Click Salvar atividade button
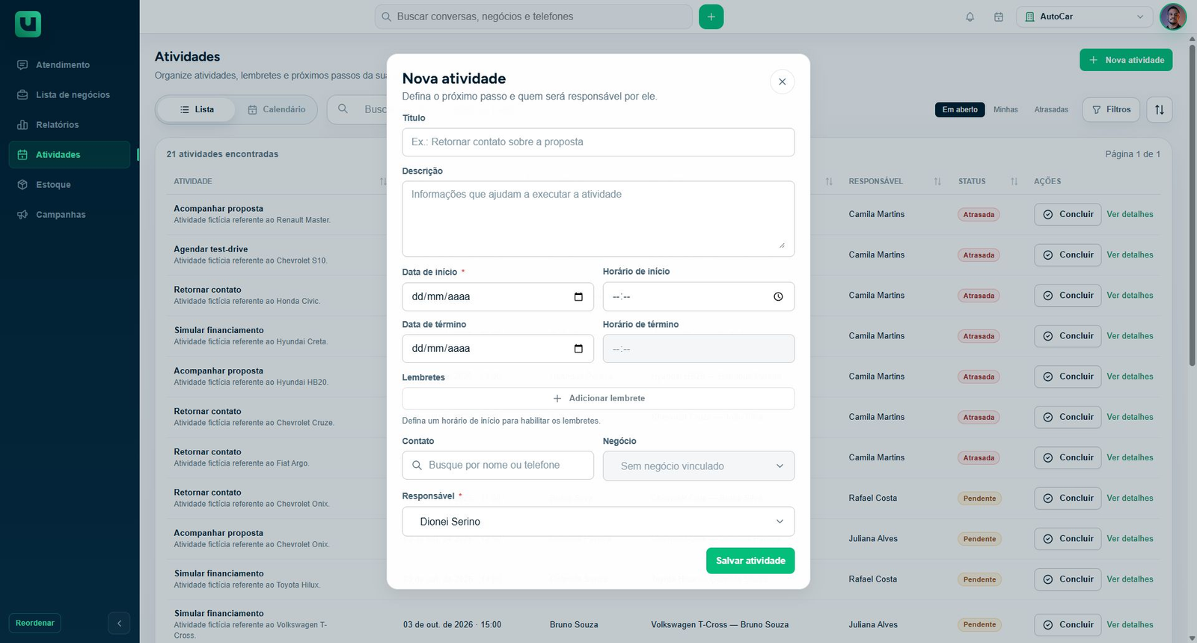The height and width of the screenshot is (643, 1197). pos(750,561)
